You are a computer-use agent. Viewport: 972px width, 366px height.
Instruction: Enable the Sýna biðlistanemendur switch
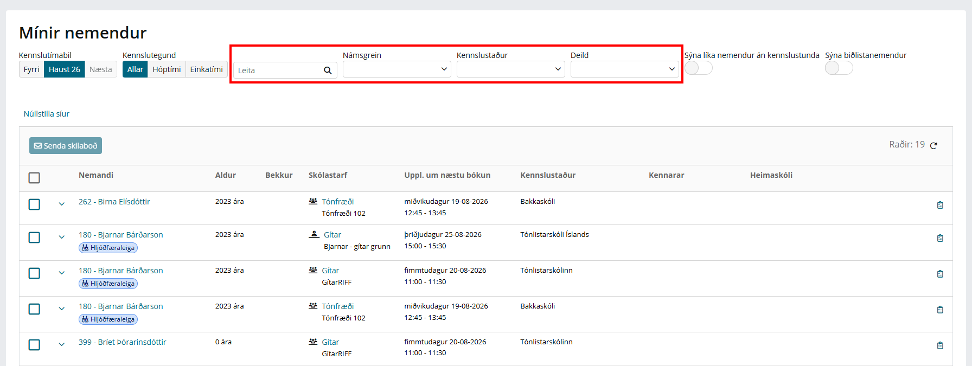[x=839, y=68]
